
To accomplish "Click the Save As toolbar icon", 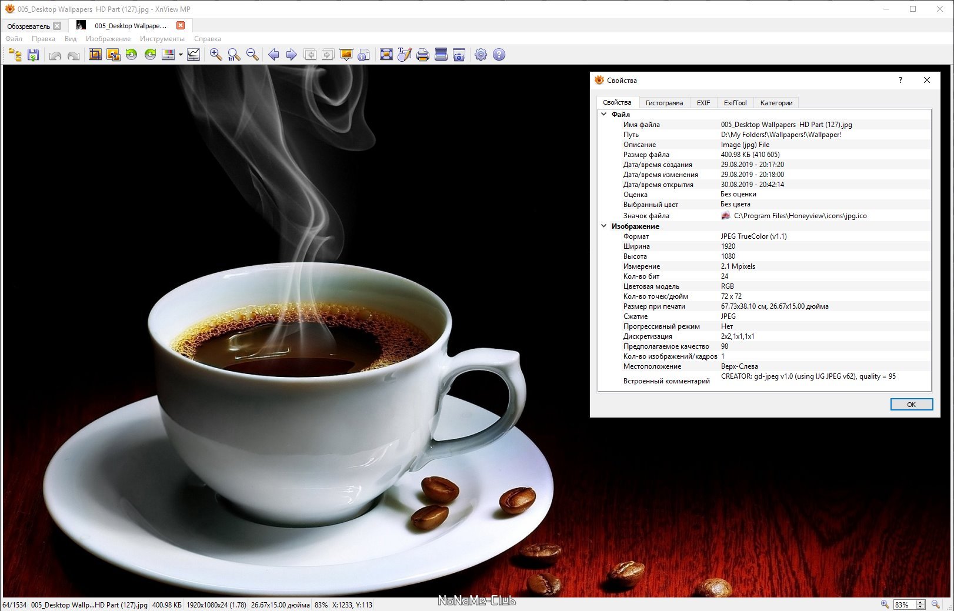I will tap(34, 55).
